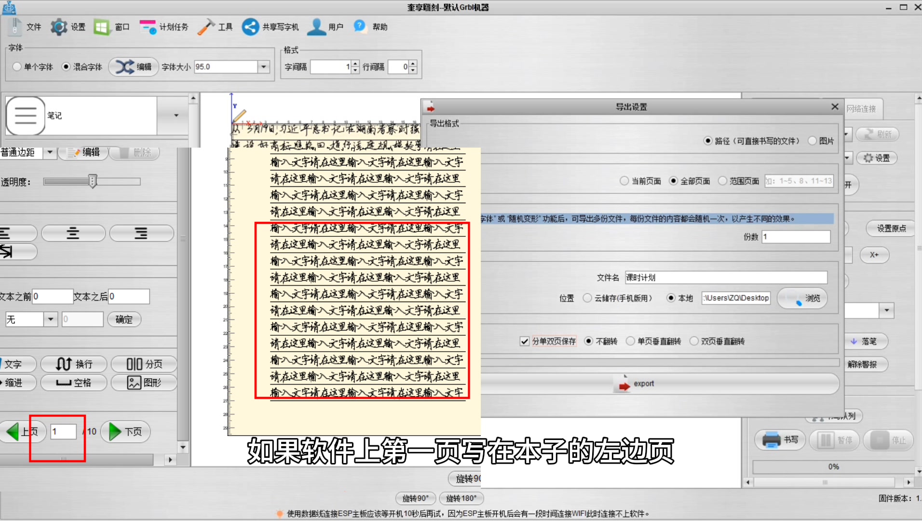Click the 字间隔 spinner arrows
The width and height of the screenshot is (922, 521).
(355, 67)
